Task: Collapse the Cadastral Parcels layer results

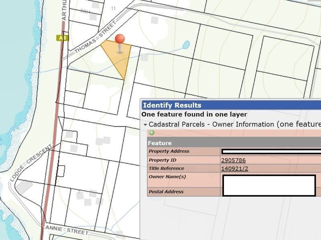Action: point(145,125)
